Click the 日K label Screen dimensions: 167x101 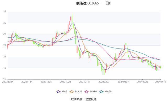(x=108, y=3)
